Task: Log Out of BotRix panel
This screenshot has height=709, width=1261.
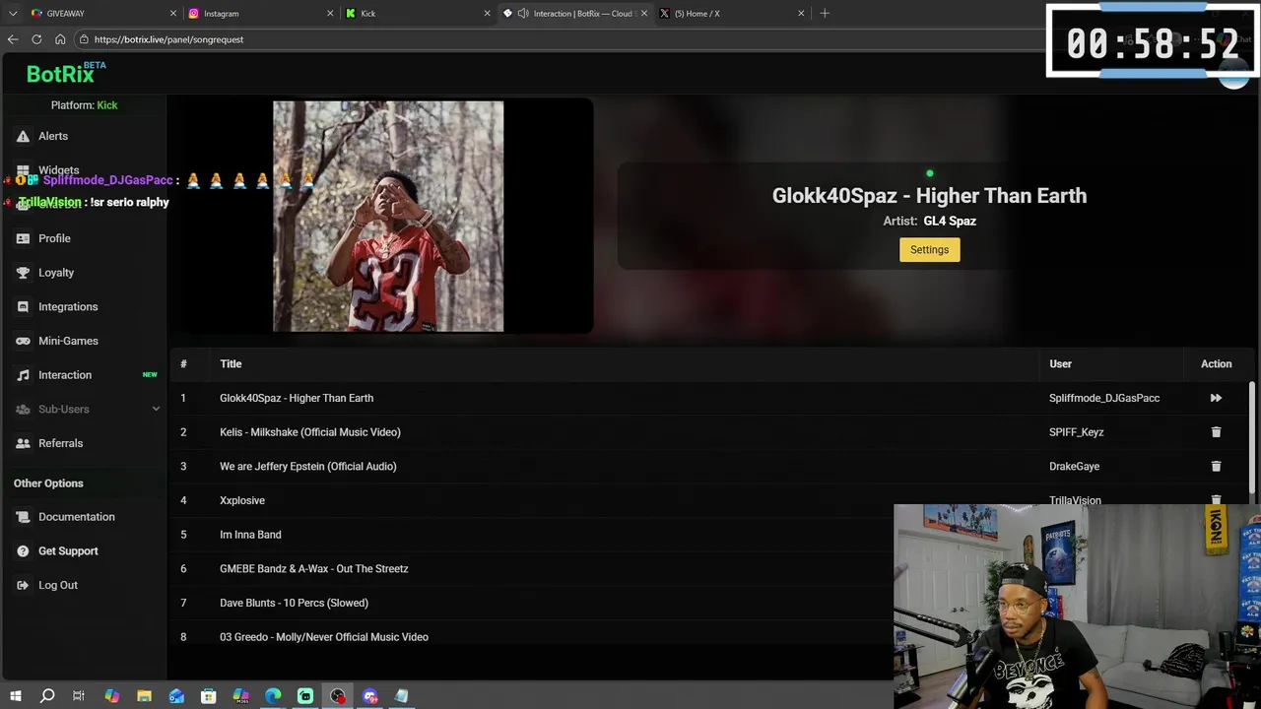Action: pyautogui.click(x=47, y=585)
